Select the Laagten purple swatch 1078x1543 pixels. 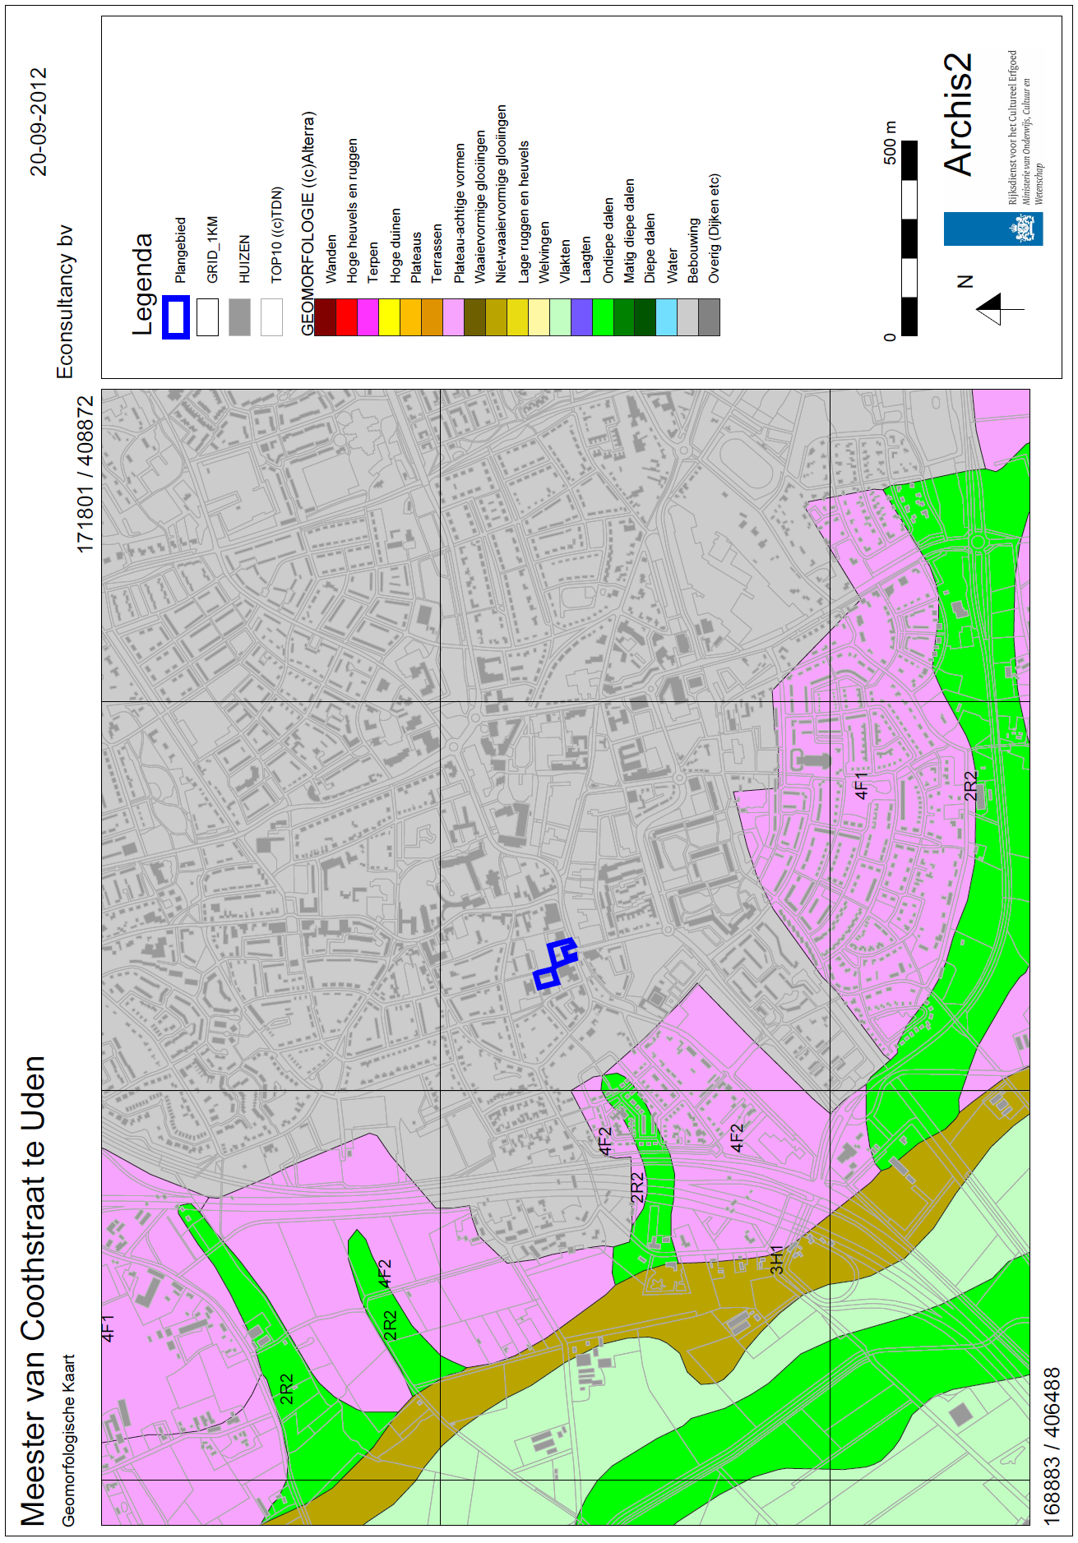pos(581,317)
